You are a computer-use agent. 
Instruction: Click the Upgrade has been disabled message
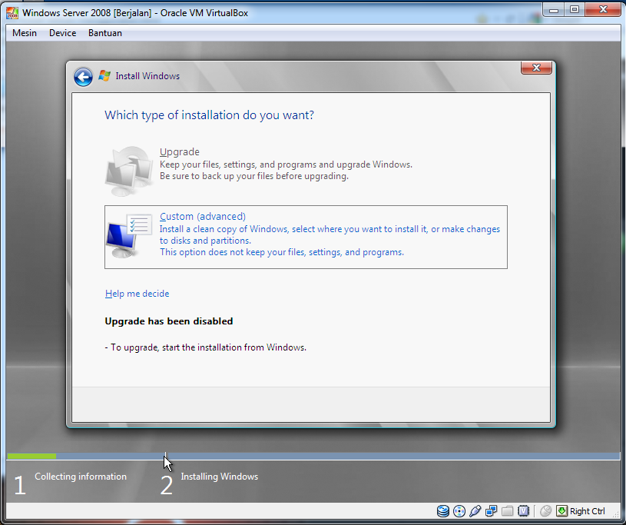(168, 321)
